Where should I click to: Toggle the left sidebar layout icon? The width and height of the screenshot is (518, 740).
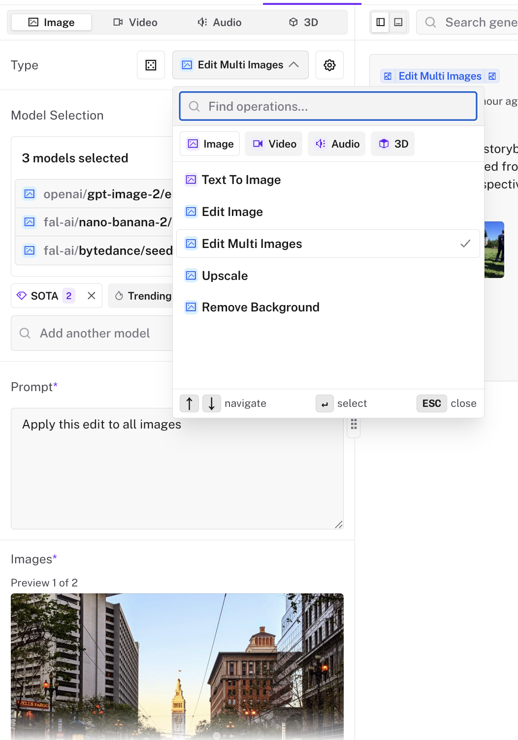[x=380, y=22]
